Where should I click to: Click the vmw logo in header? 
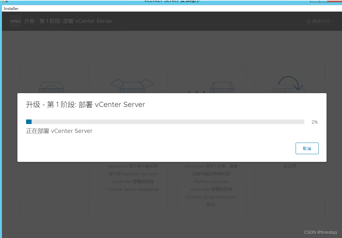click(15, 21)
